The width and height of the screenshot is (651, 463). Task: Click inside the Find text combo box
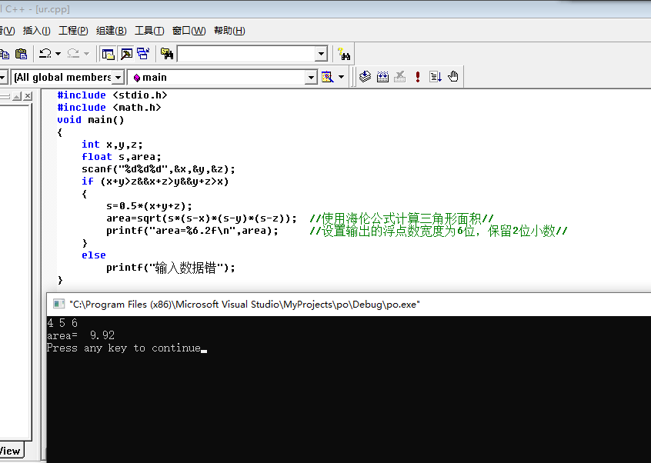(x=246, y=54)
